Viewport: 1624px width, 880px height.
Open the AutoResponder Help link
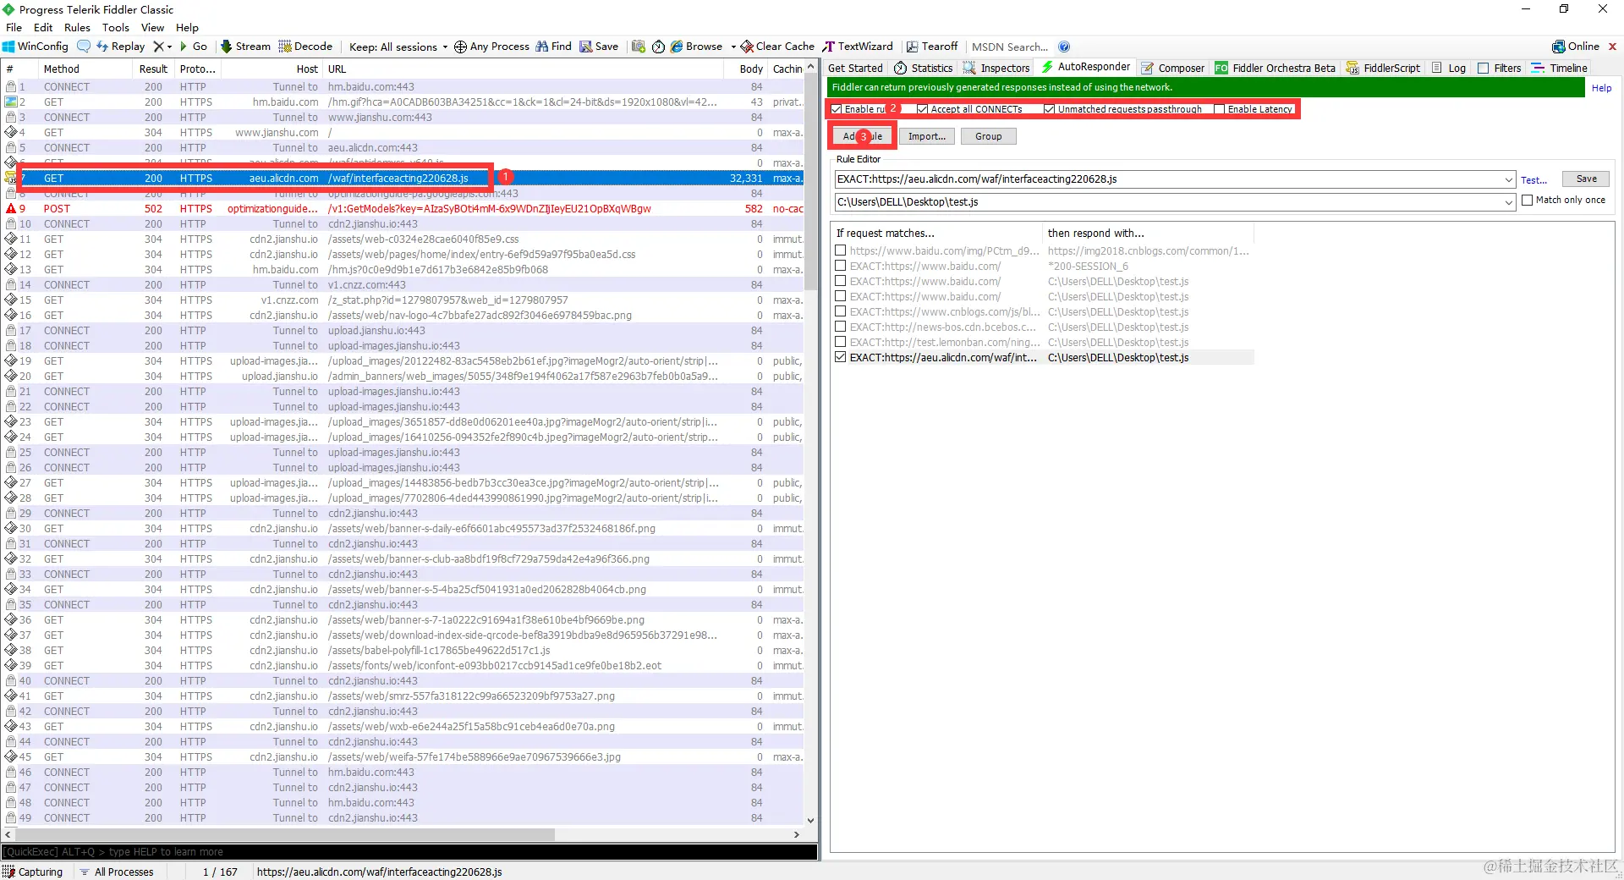[1601, 88]
